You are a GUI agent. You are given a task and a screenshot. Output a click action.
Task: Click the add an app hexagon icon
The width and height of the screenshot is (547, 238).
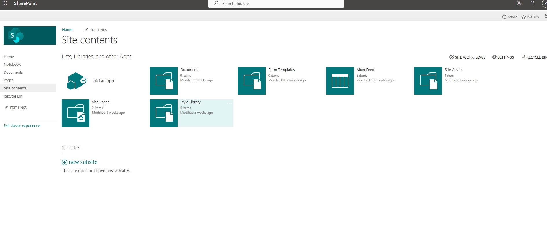76,81
